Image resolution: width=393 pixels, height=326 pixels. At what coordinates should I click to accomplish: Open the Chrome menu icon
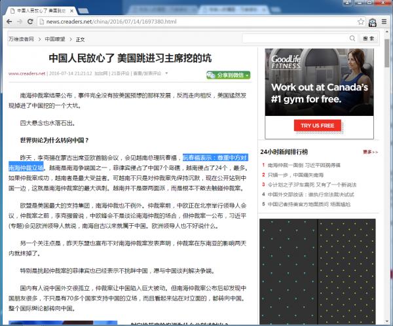coord(384,22)
